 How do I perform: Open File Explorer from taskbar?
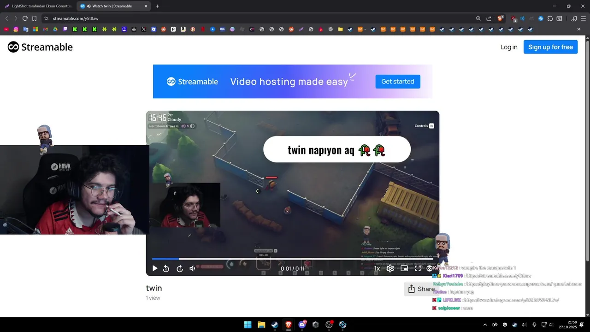coord(261,325)
